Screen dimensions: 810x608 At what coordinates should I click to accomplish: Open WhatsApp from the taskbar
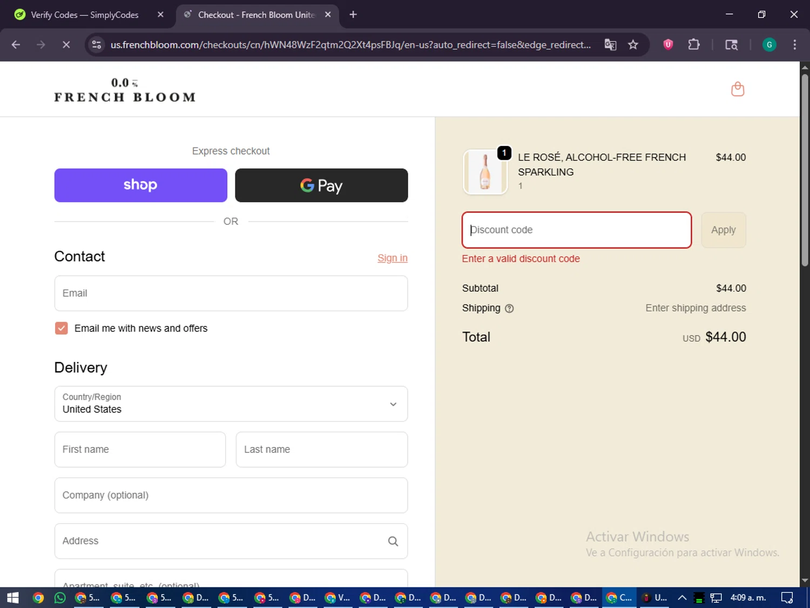point(60,598)
